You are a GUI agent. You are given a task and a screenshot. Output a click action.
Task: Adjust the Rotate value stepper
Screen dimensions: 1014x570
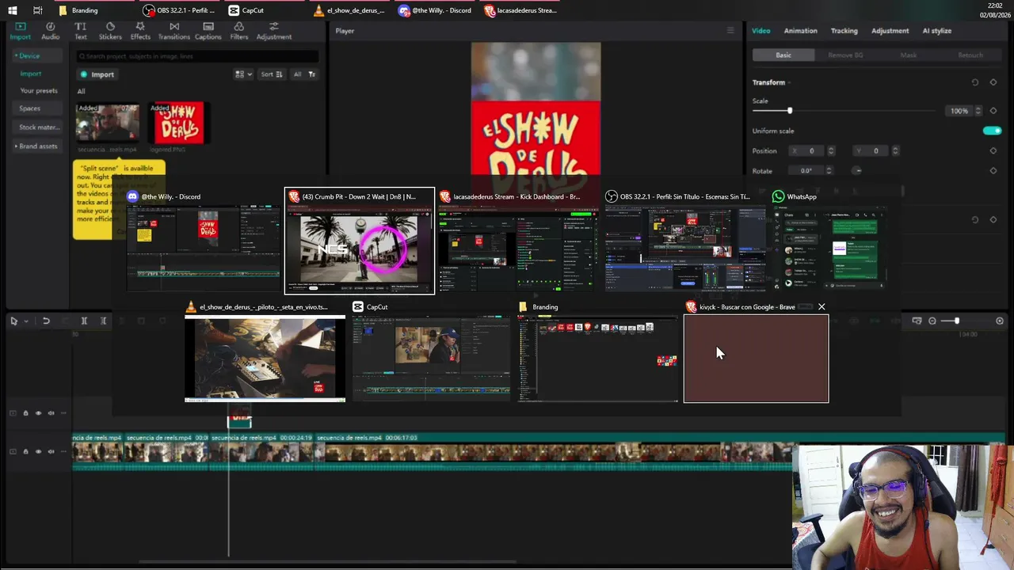(829, 170)
